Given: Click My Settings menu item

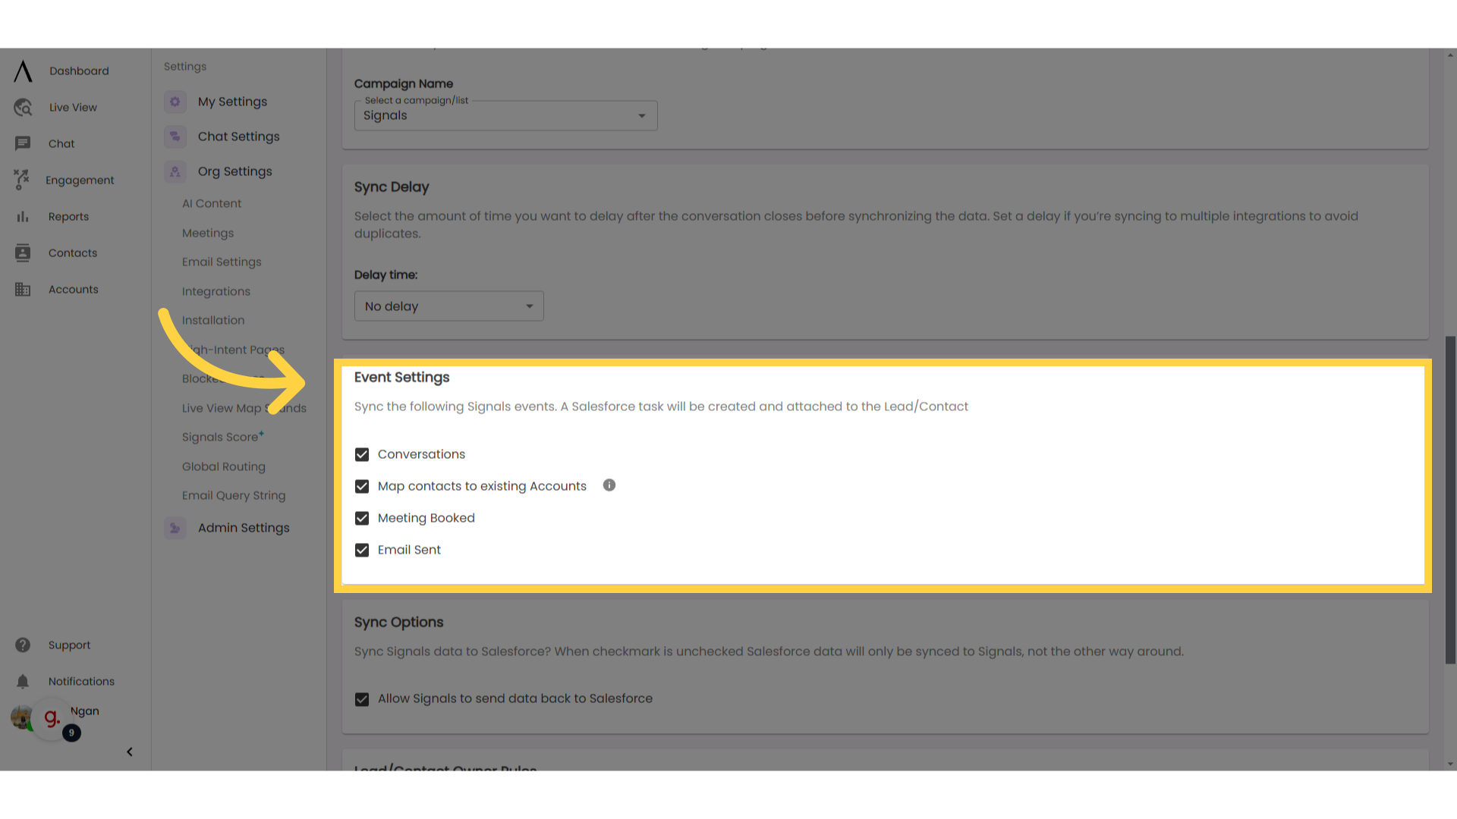Looking at the screenshot, I should (x=232, y=101).
